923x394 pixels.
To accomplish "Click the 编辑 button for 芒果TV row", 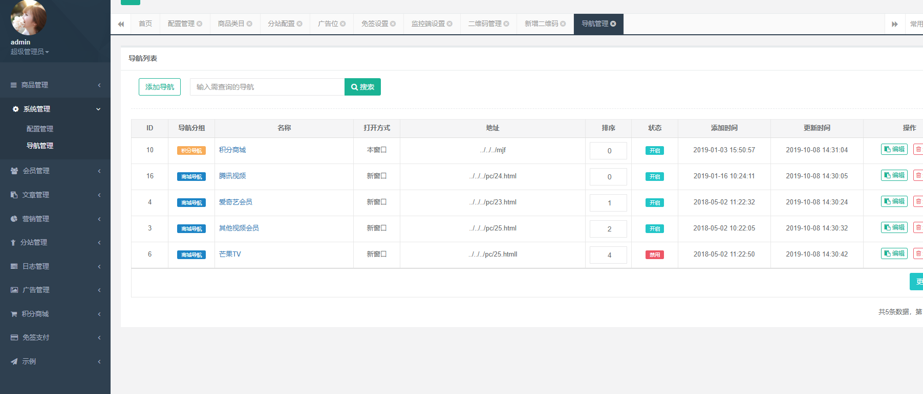I will pos(894,254).
